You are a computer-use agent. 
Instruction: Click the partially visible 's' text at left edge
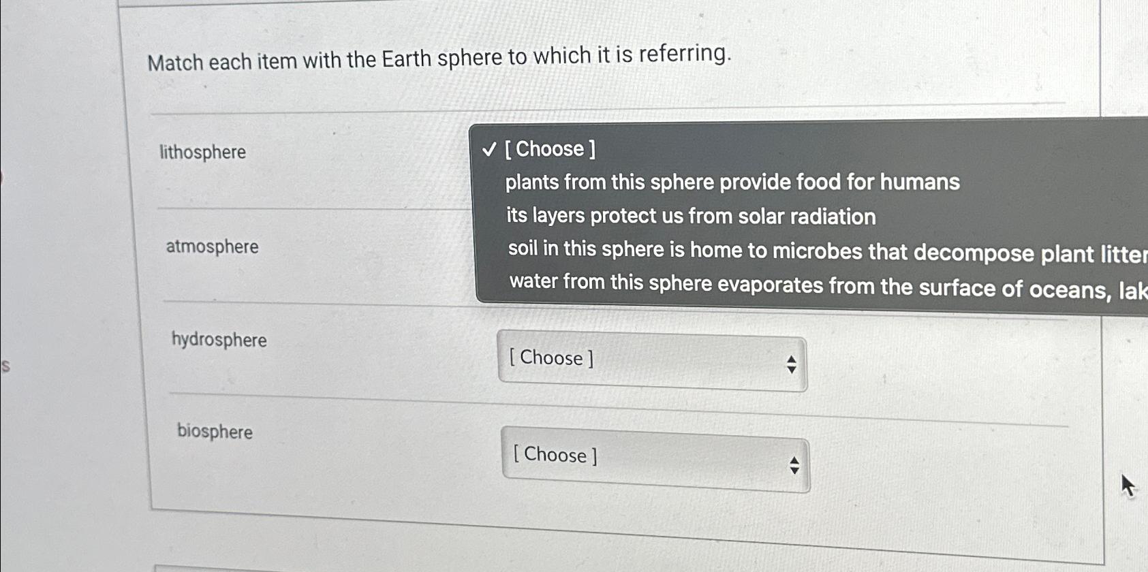coord(4,366)
